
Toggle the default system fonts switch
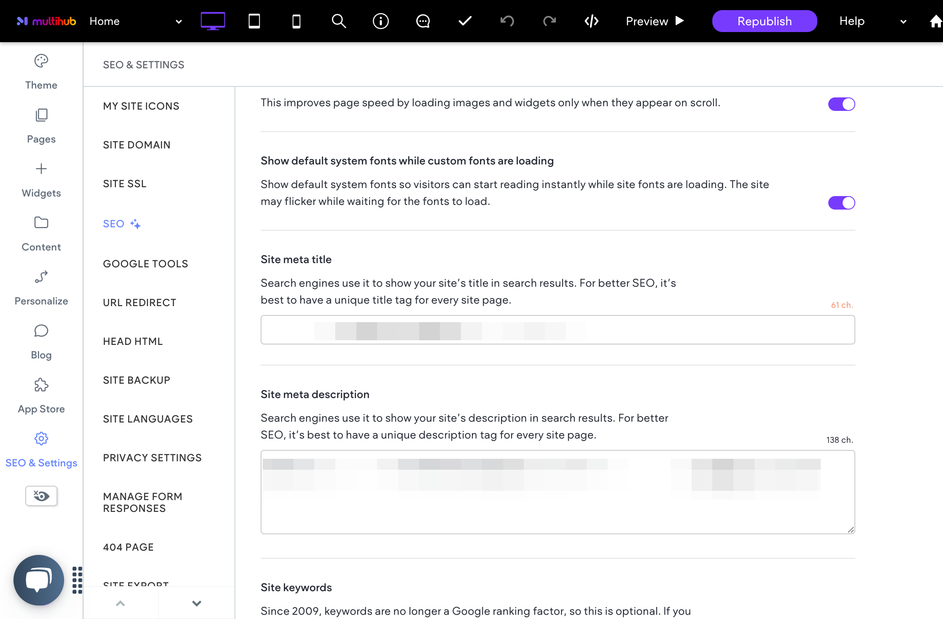841,203
